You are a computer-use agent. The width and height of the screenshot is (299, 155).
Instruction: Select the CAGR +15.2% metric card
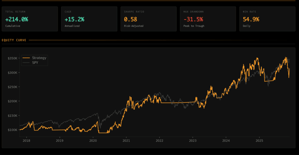89,19
